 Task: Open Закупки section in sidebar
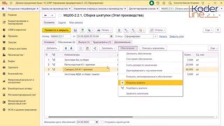12,42
